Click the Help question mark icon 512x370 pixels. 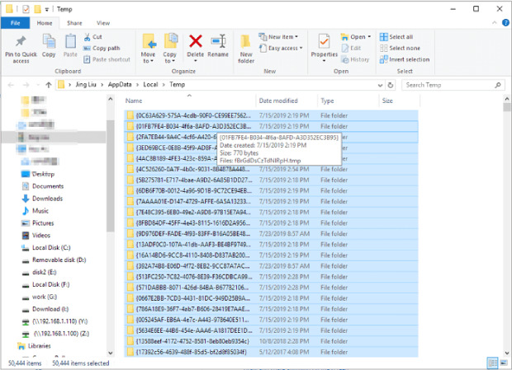tap(505, 22)
